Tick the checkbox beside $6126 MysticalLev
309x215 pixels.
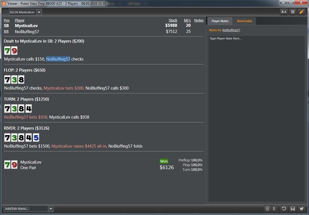pos(6,12)
